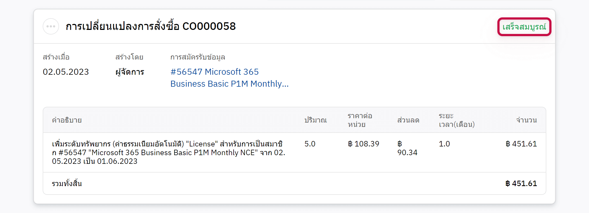The height and width of the screenshot is (213, 589).
Task: Click the creator name ผู้จัดการ
Action: point(130,72)
